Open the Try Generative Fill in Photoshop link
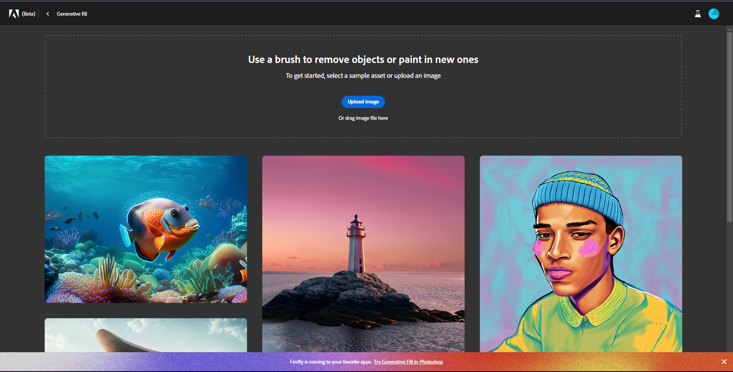 [408, 362]
